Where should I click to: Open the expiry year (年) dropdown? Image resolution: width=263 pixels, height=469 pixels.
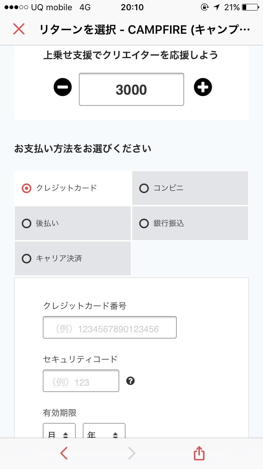104,432
